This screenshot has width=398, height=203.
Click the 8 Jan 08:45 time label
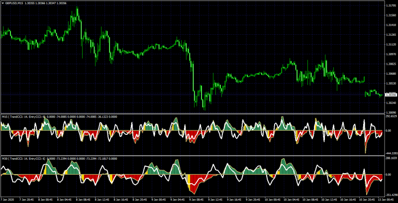coord(83,200)
